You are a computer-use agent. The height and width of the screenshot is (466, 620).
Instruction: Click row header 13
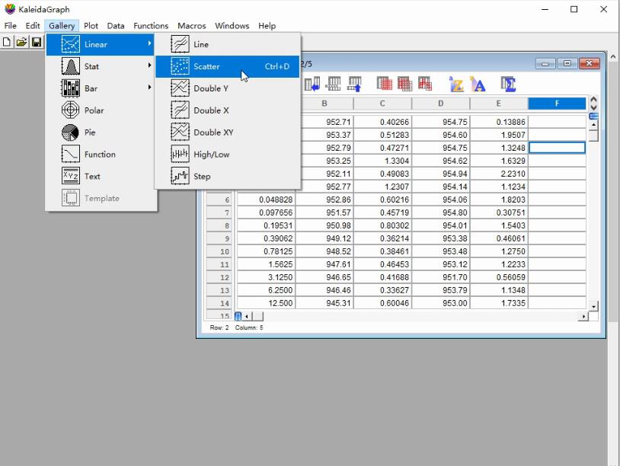tap(219, 290)
